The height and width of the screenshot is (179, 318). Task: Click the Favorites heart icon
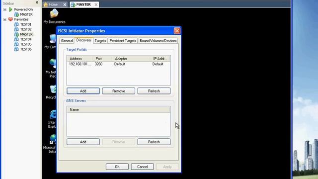(10, 19)
